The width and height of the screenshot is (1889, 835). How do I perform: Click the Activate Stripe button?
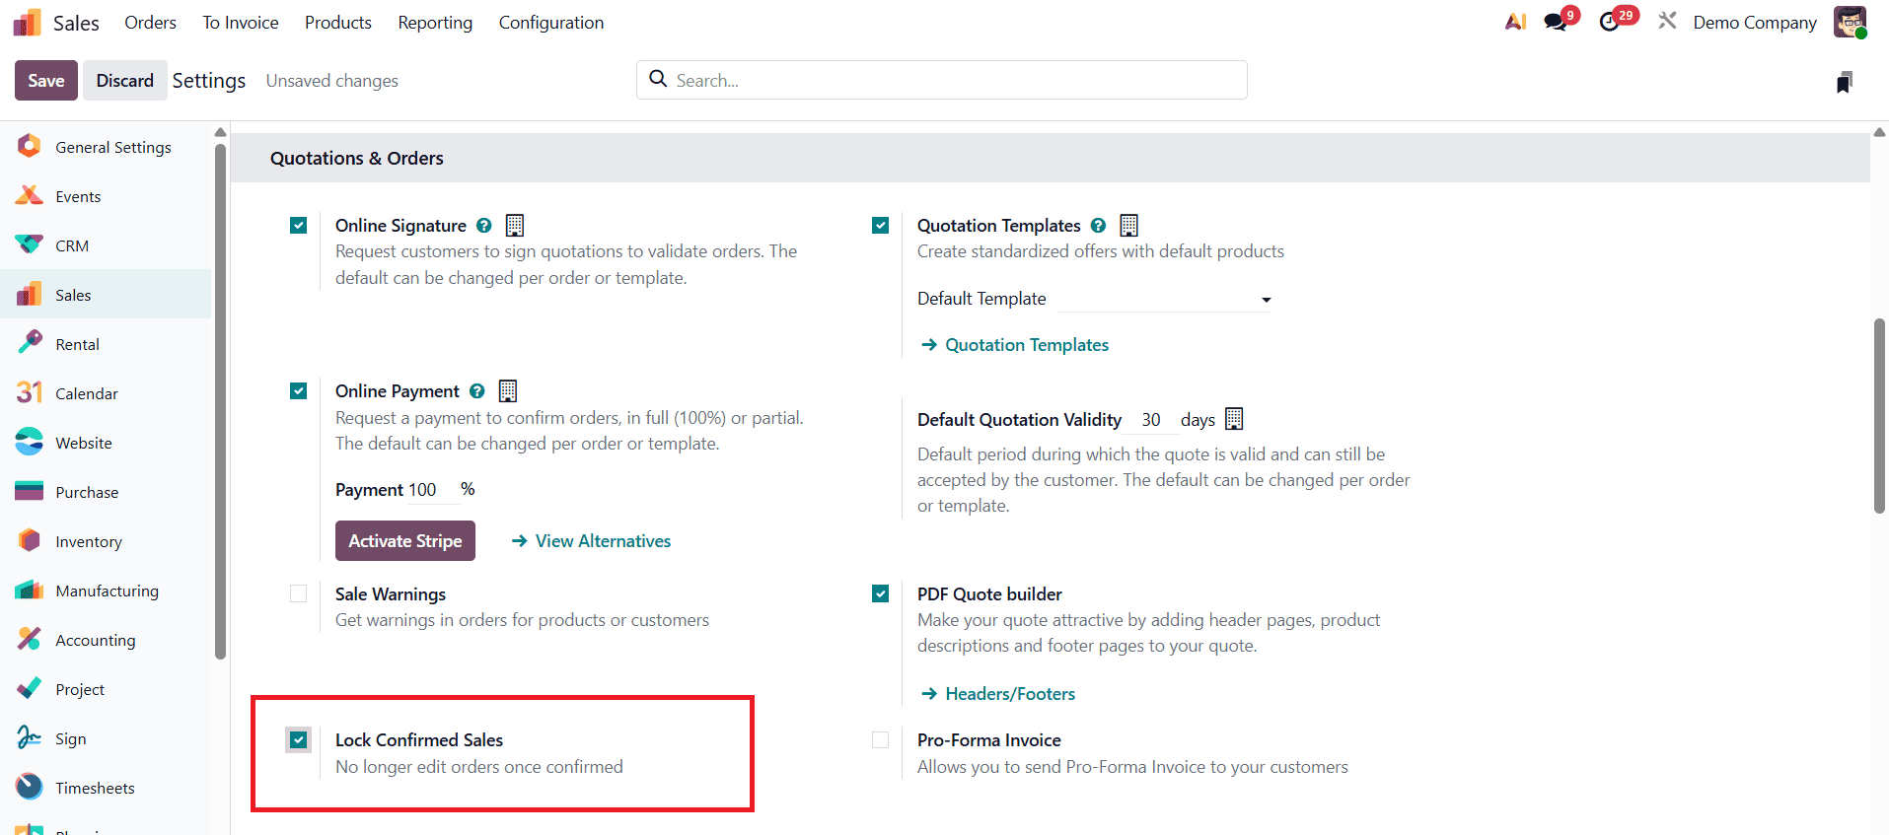[x=404, y=541]
